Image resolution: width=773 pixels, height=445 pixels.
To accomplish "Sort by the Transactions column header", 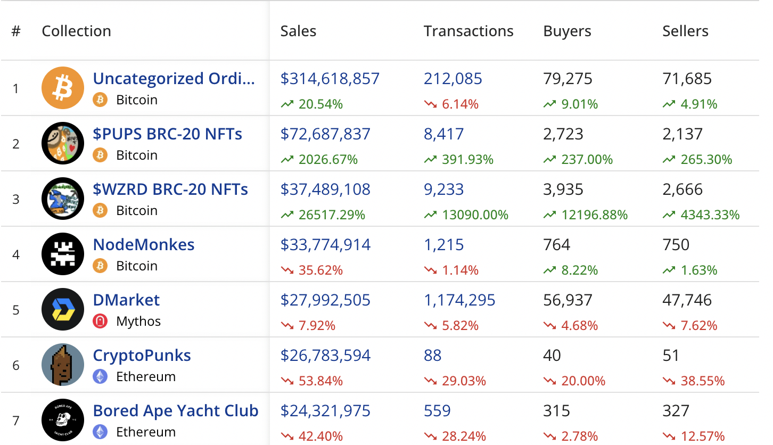I will (468, 31).
